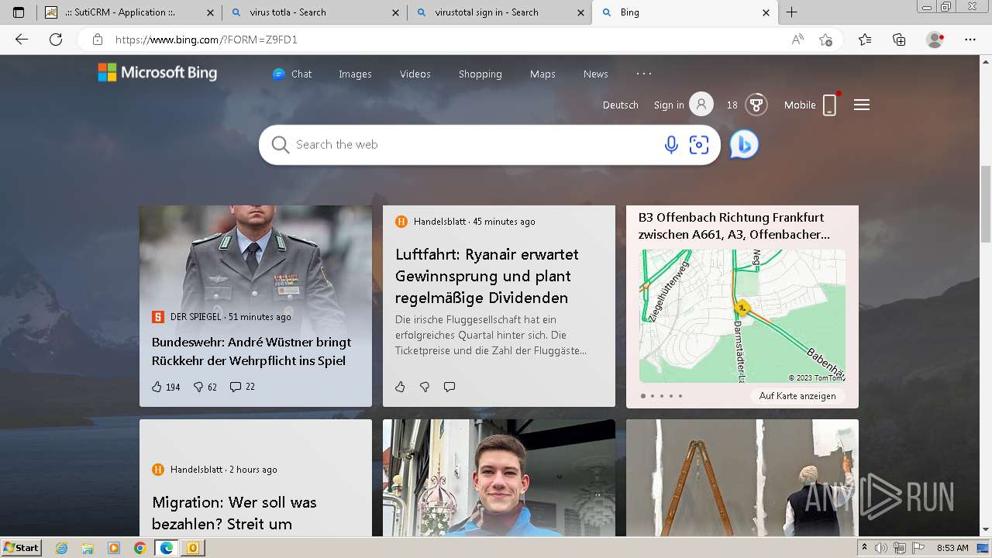This screenshot has height=558, width=992.
Task: Click the Rewards points count 18
Action: 732,105
